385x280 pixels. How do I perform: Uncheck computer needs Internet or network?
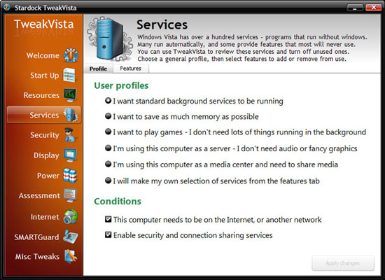(x=213, y=220)
